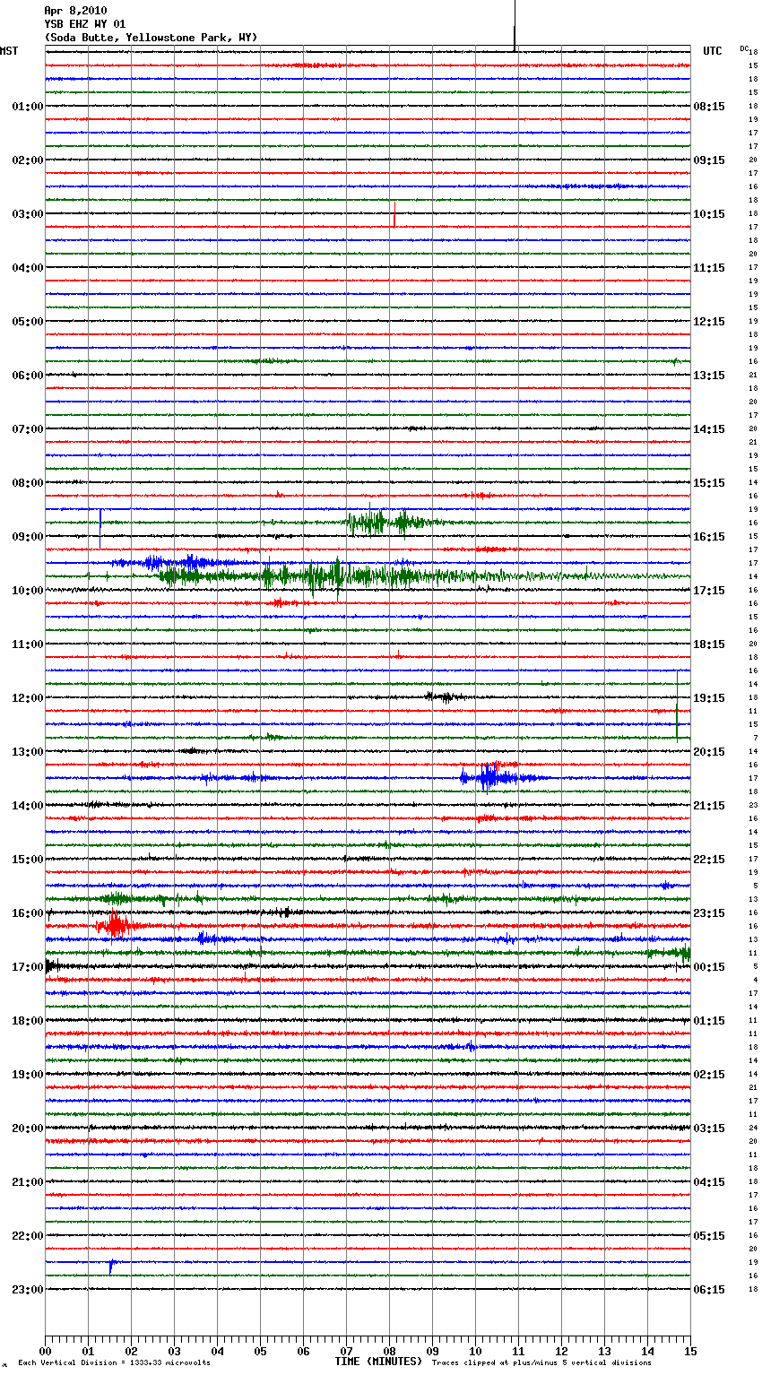
Task: Pick the 01:15 UTC time label
Action: point(709,1021)
